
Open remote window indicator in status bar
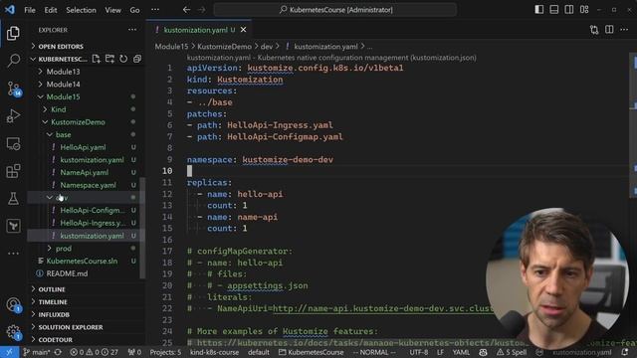pos(9,352)
